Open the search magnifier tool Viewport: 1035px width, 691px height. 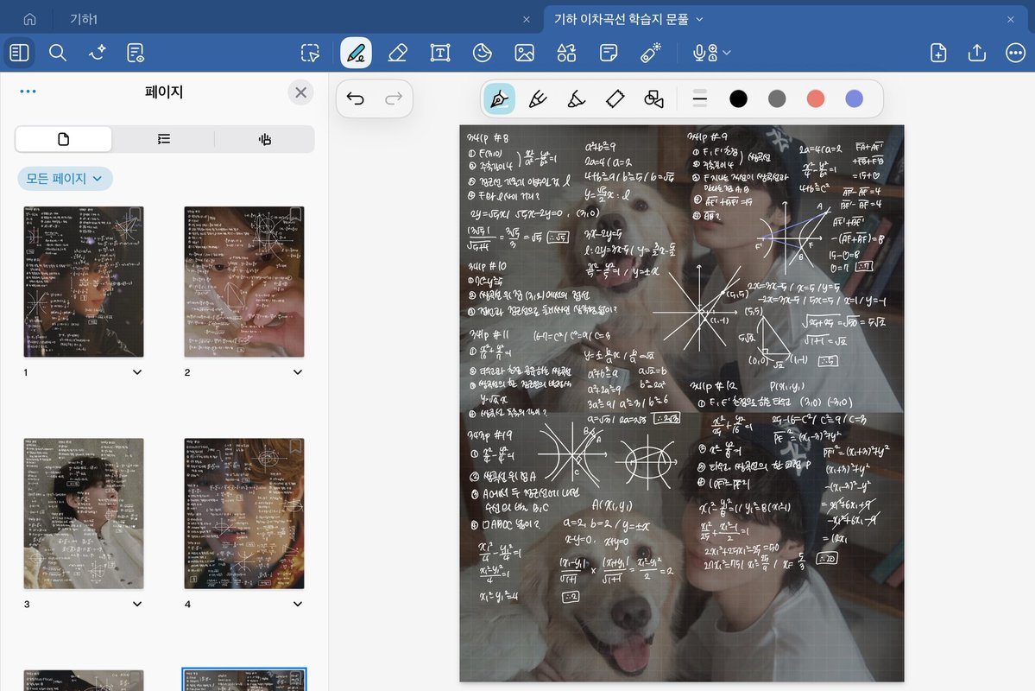[58, 53]
